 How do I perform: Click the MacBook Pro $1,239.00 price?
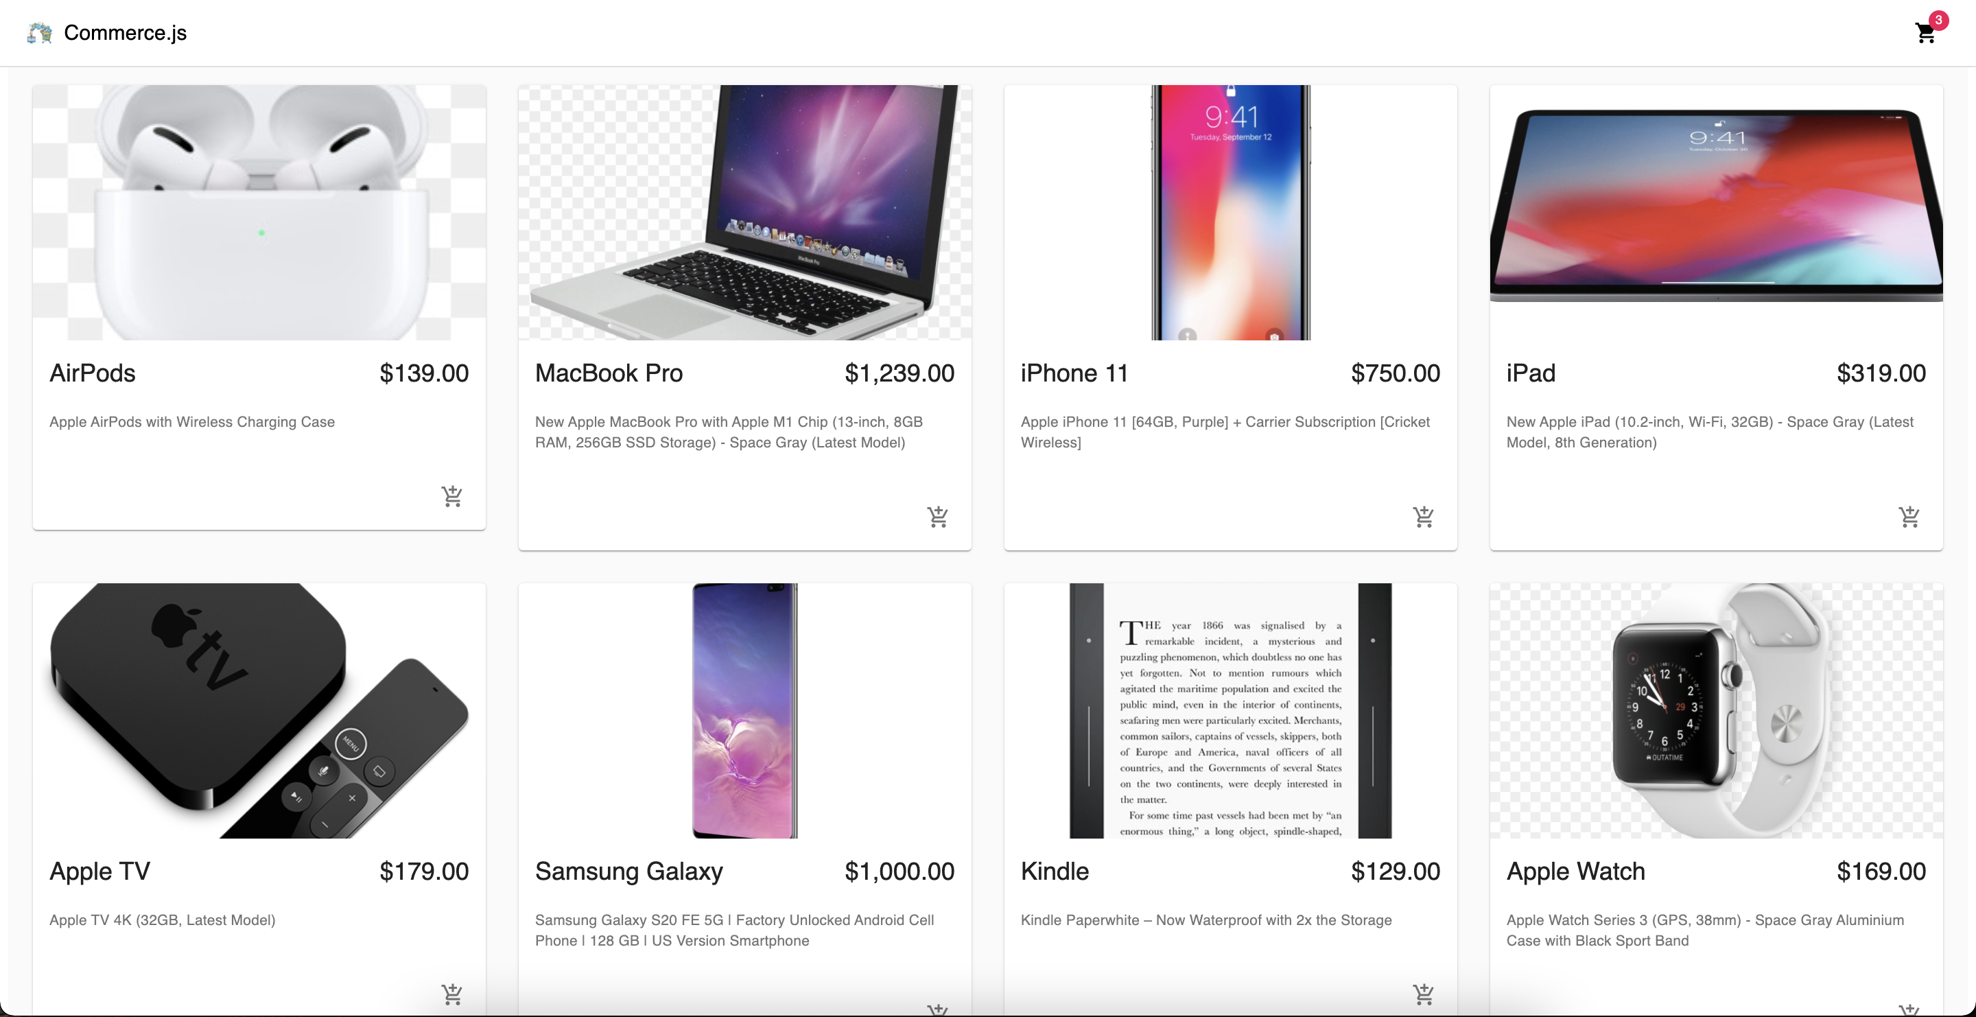[899, 373]
